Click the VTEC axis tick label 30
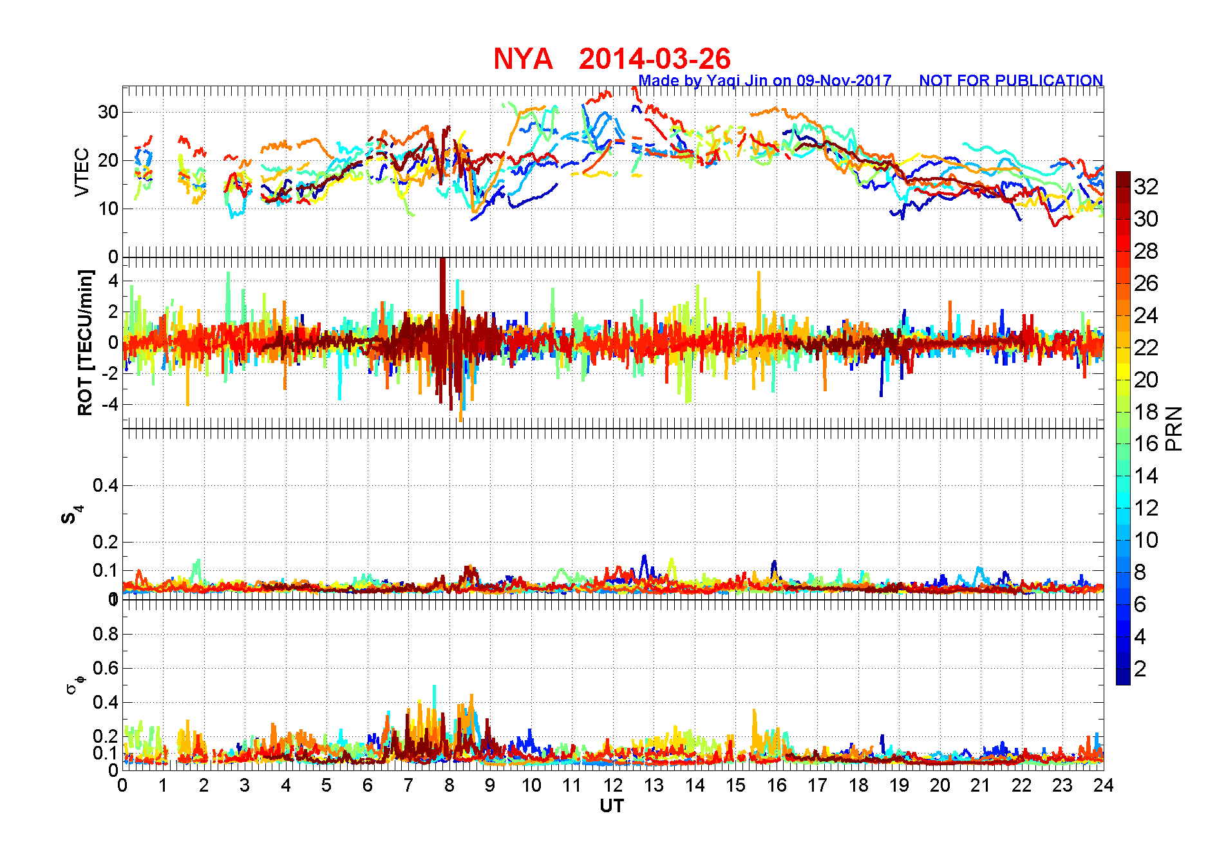This screenshot has width=1226, height=856. [x=108, y=112]
